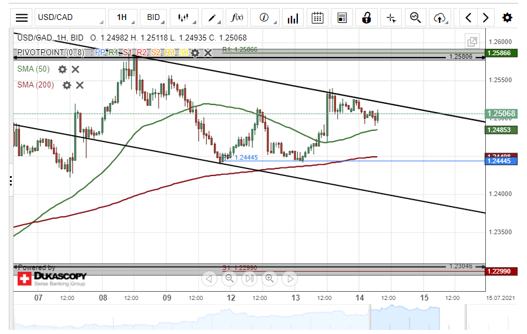Open the USD/CAD instrument selector
Image resolution: width=527 pixels, height=334 pixels.
pos(69,18)
